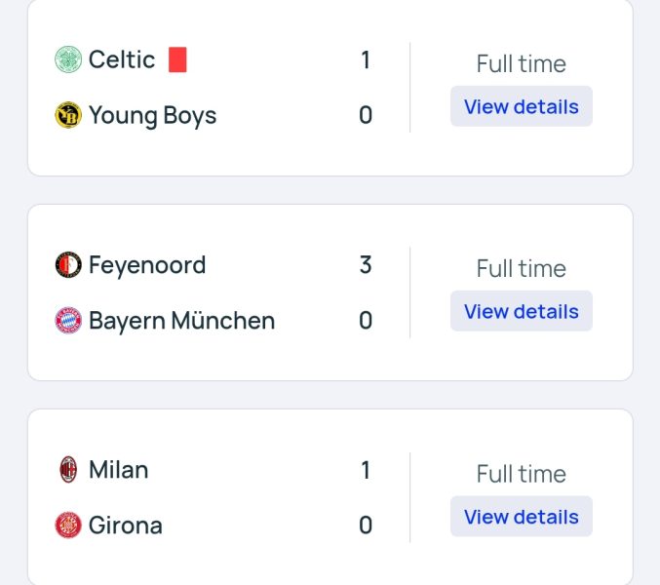The width and height of the screenshot is (660, 585).
Task: Click the Milan club crest icon
Action: point(68,470)
